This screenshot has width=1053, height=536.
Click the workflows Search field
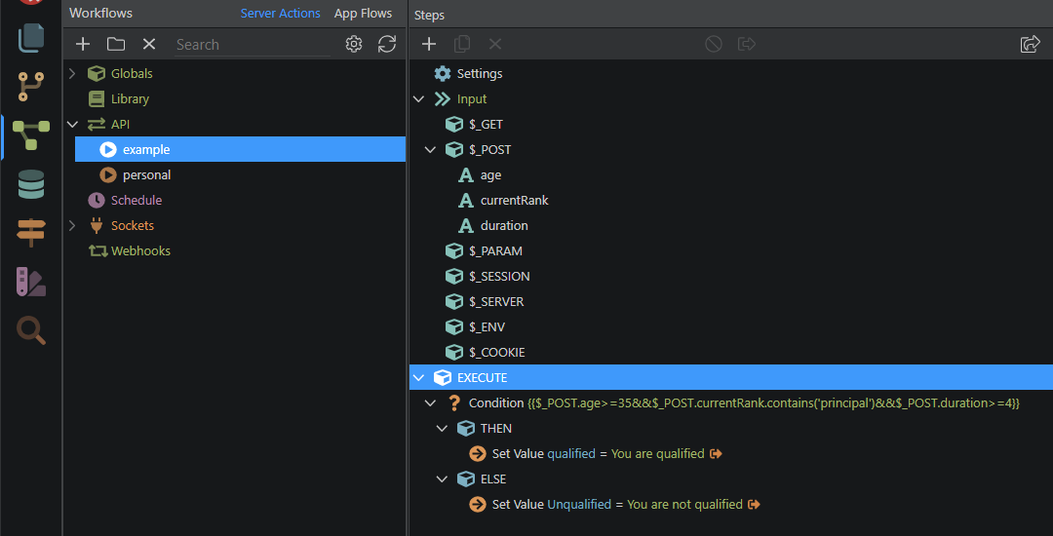pyautogui.click(x=252, y=44)
